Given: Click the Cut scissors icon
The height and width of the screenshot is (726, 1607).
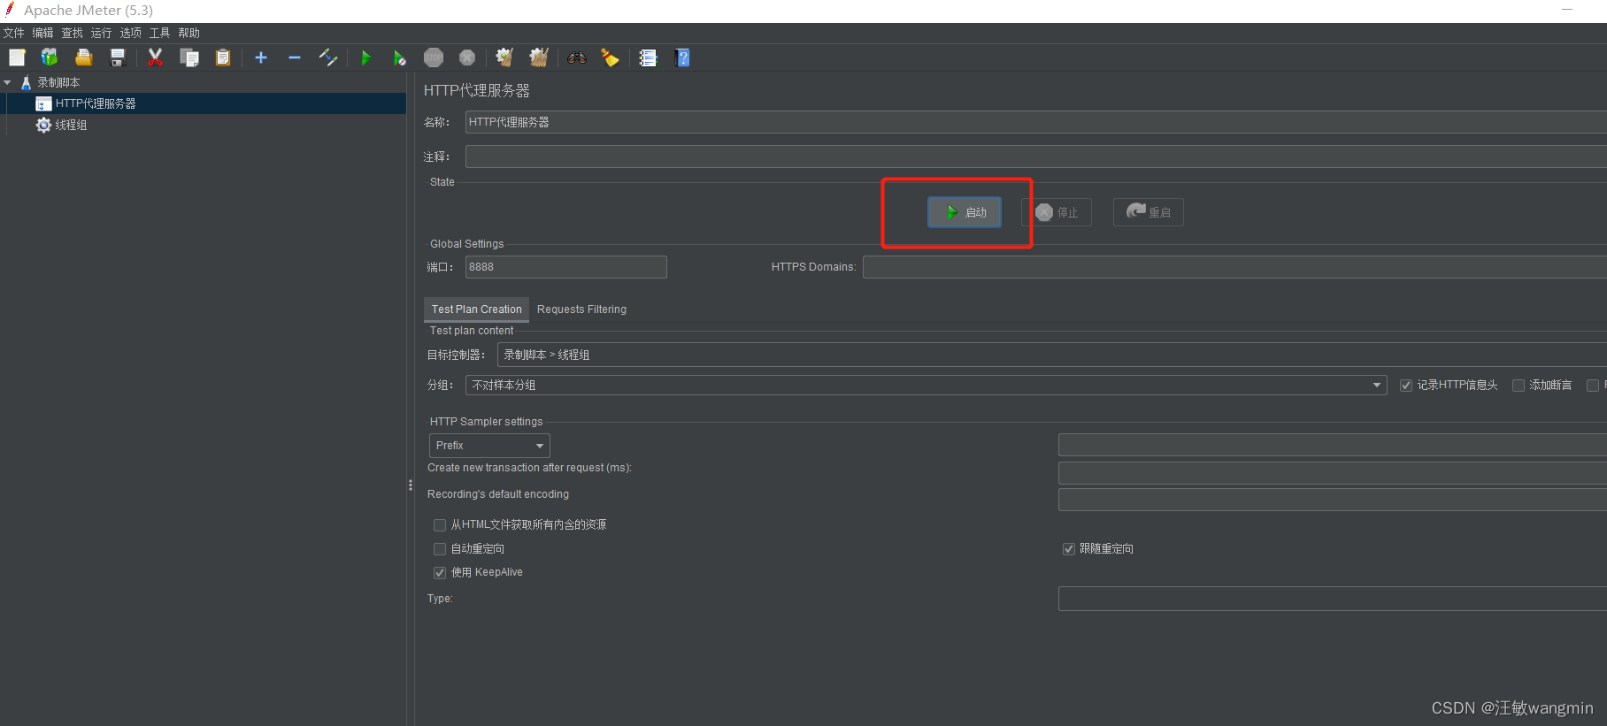Looking at the screenshot, I should tap(156, 57).
